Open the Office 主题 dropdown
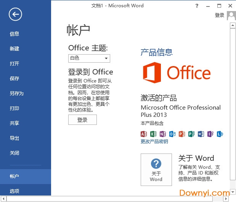236x202 pixels. tap(89, 58)
